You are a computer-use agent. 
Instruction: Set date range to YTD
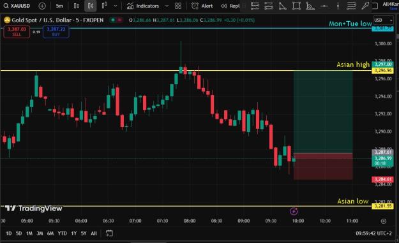62,233
